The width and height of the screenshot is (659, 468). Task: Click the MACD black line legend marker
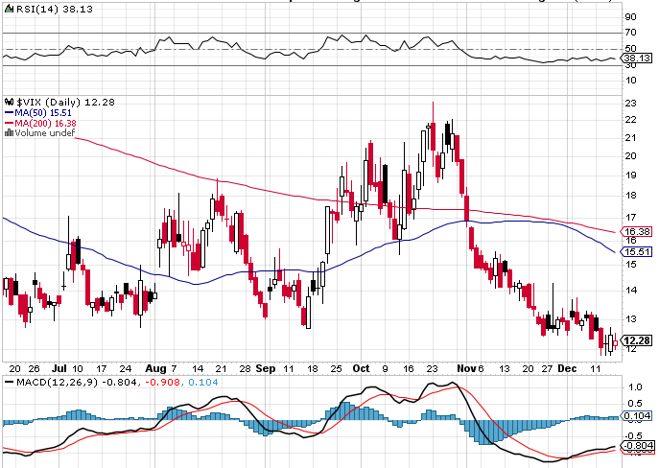(x=10, y=383)
